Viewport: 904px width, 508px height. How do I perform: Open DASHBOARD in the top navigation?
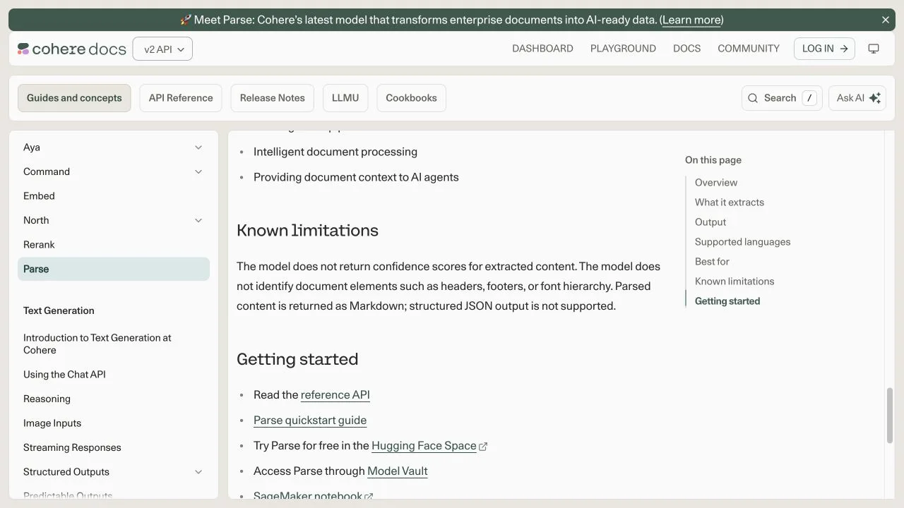[x=542, y=49]
